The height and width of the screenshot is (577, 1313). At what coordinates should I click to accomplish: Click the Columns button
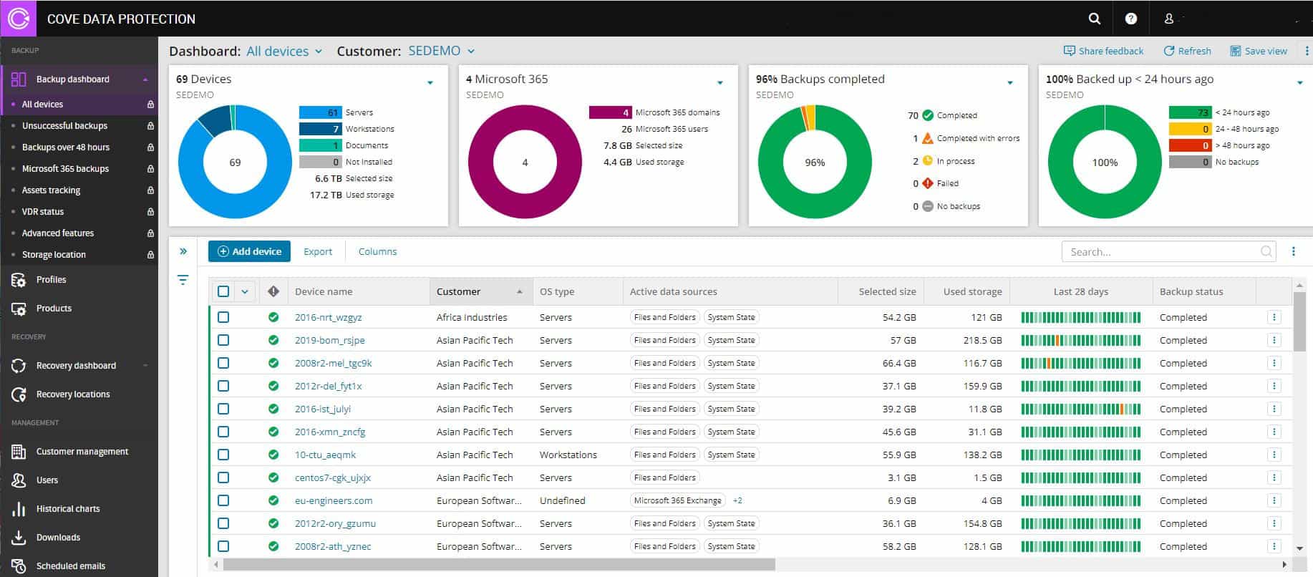pos(377,251)
